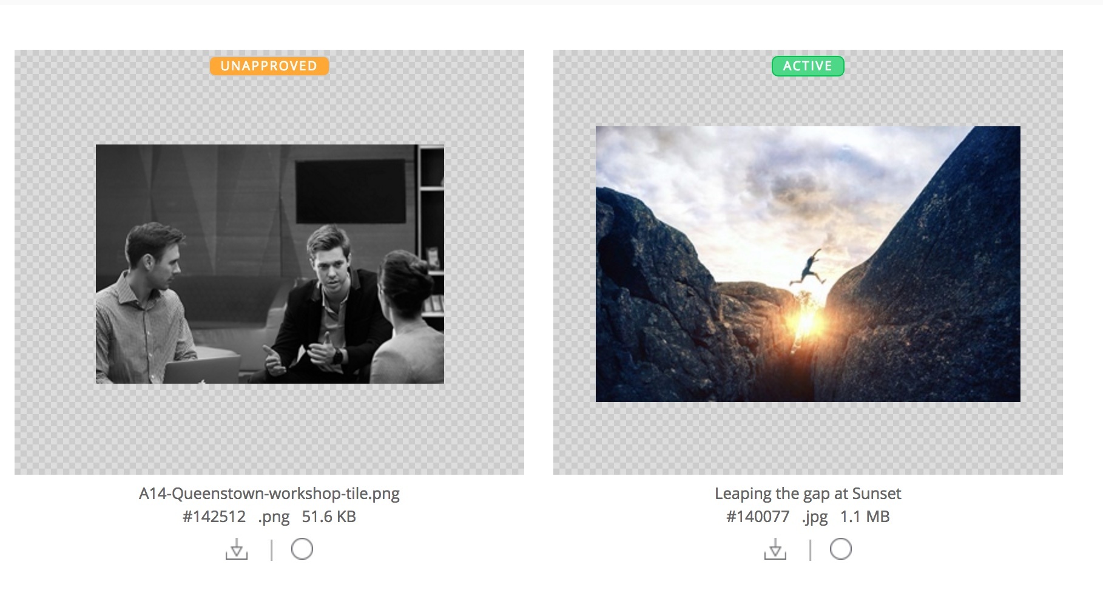The height and width of the screenshot is (601, 1103).
Task: Click the asset ID #142512
Action: click(x=214, y=517)
